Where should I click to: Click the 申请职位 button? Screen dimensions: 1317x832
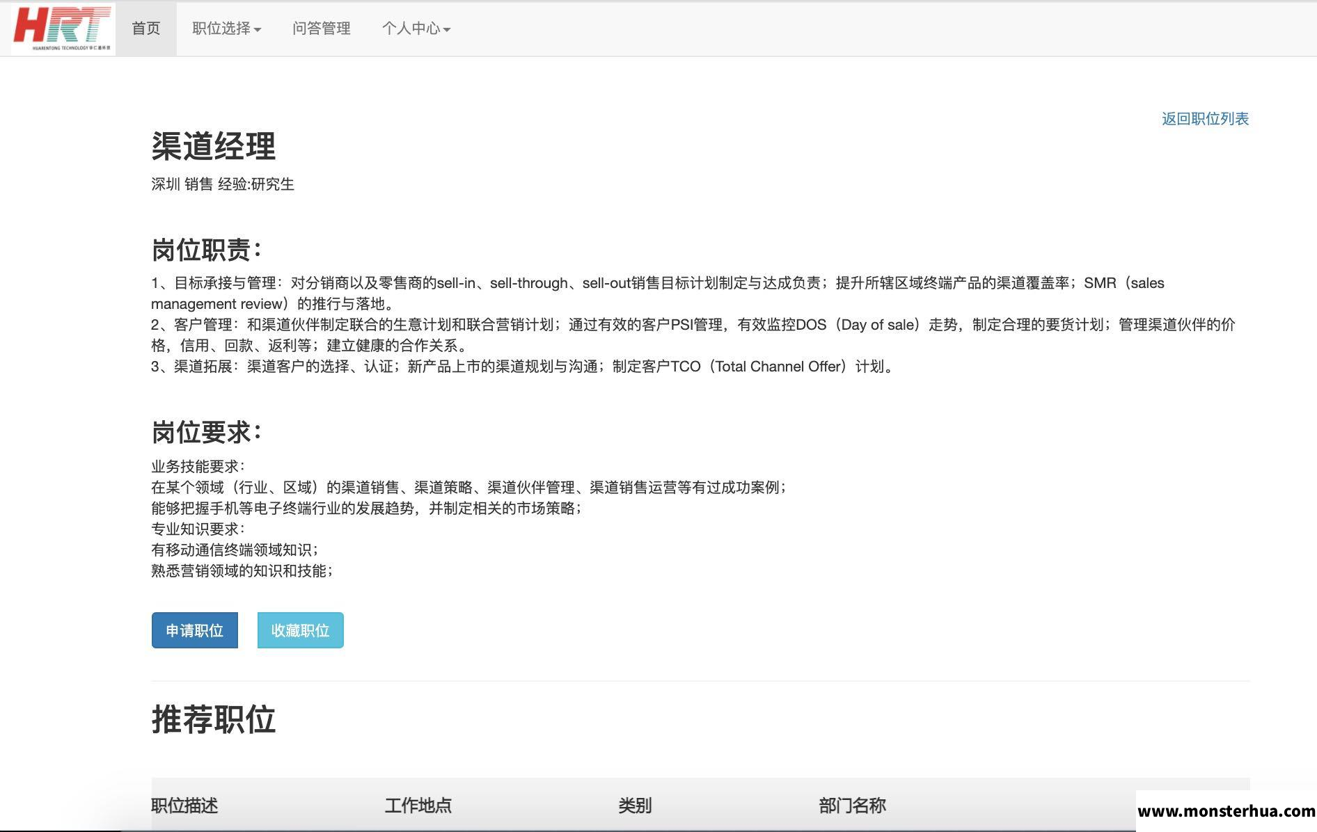(195, 630)
